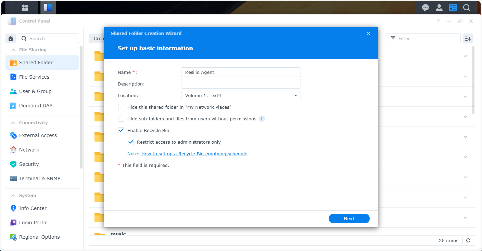This screenshot has width=482, height=251.
Task: Open User & Group in sidebar
Action: (x=35, y=91)
